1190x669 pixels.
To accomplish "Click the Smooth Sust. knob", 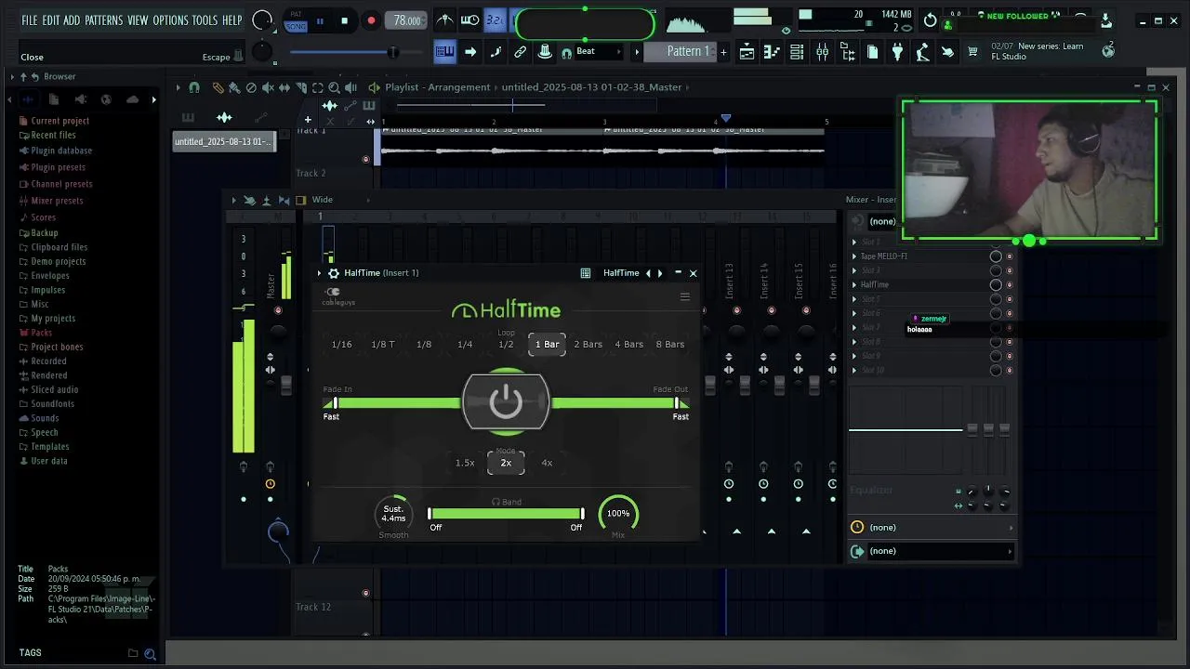I will click(393, 514).
